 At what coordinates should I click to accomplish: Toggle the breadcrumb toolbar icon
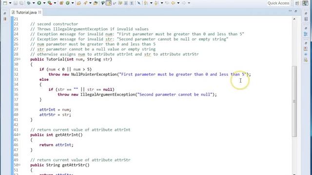coord(103,3)
